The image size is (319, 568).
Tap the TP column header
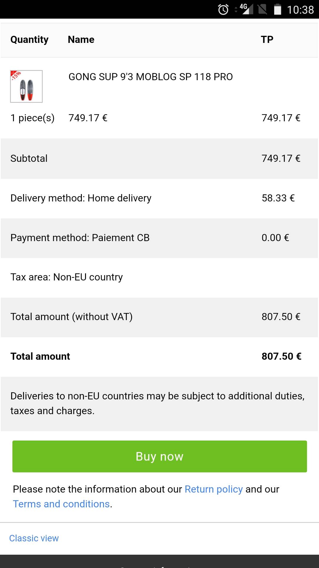tap(267, 40)
